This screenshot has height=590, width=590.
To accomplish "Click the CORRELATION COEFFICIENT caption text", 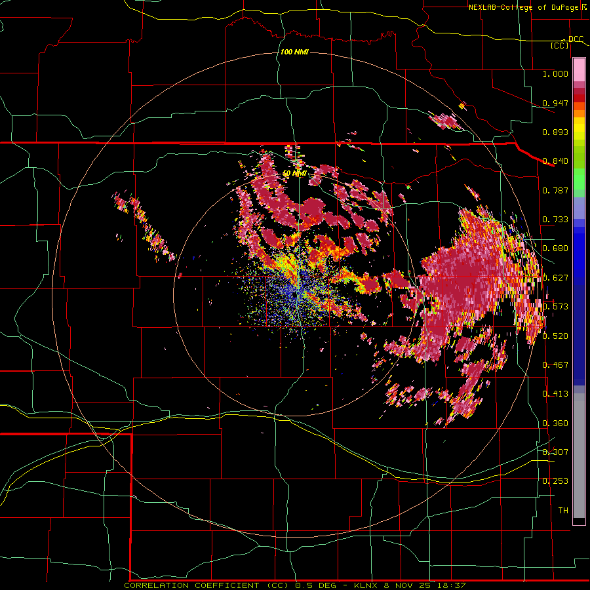I will (191, 585).
